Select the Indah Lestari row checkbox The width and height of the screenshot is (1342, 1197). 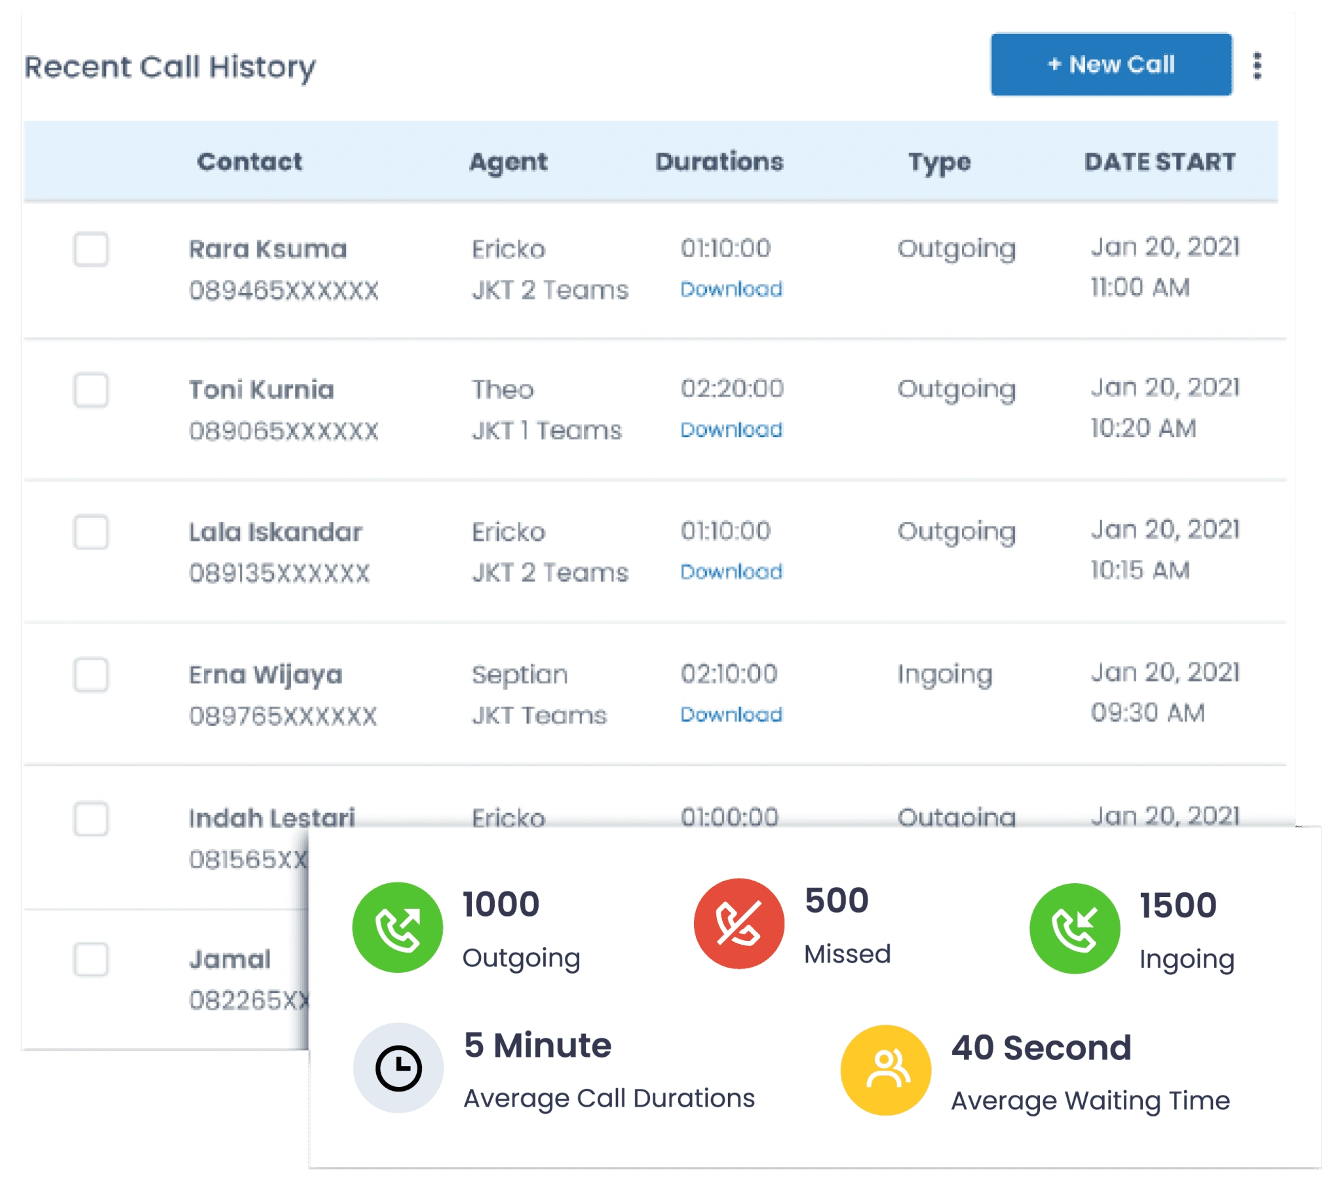[91, 818]
